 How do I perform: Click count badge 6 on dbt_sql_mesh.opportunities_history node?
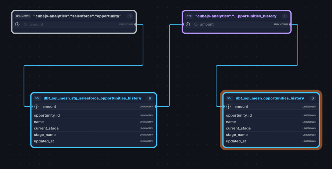point(313,98)
